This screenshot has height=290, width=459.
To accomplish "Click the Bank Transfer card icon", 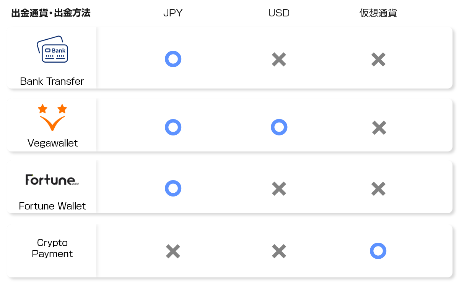I will pos(52,49).
